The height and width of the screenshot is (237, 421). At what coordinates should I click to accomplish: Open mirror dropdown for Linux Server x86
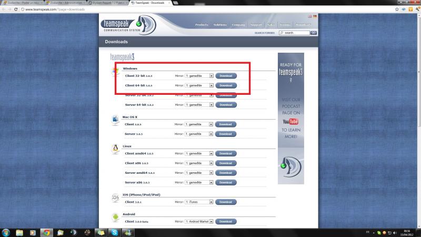199,182
